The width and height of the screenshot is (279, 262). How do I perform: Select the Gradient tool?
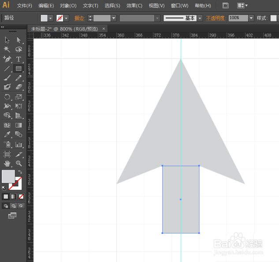point(19,125)
